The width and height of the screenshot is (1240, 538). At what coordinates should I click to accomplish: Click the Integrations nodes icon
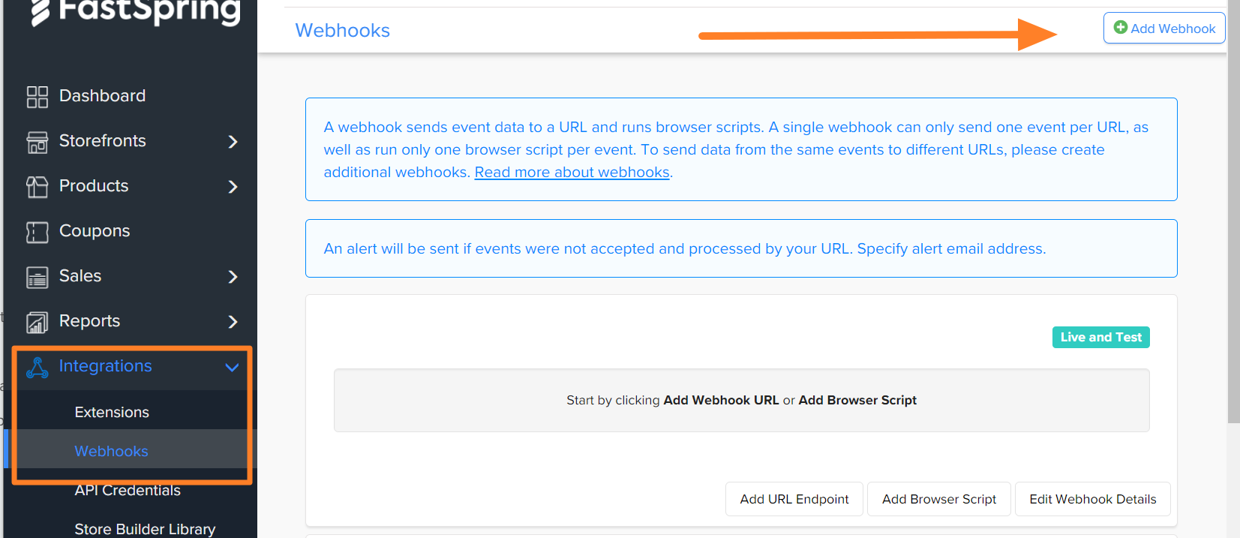click(37, 367)
